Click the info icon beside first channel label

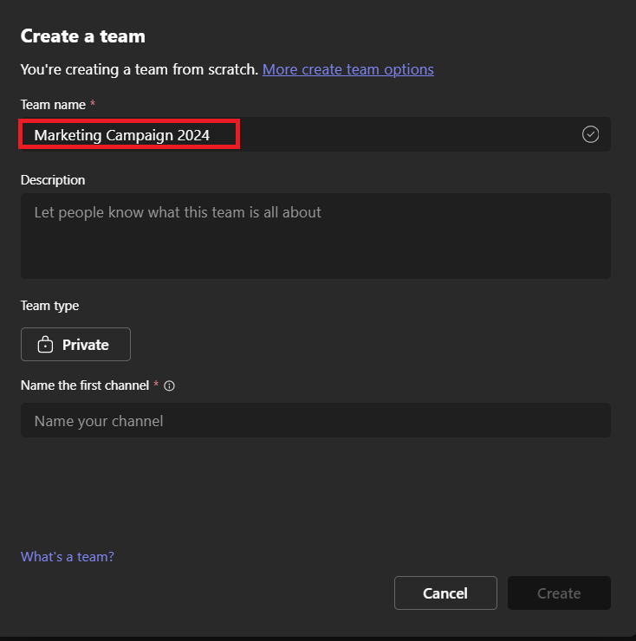pyautogui.click(x=169, y=385)
